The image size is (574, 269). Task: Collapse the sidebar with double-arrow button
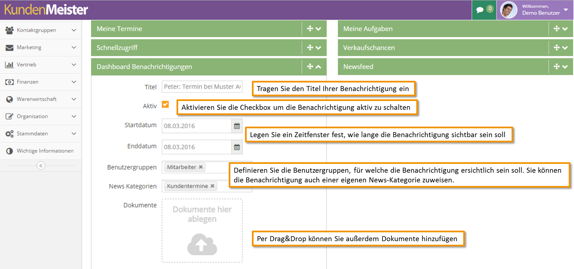point(41,166)
